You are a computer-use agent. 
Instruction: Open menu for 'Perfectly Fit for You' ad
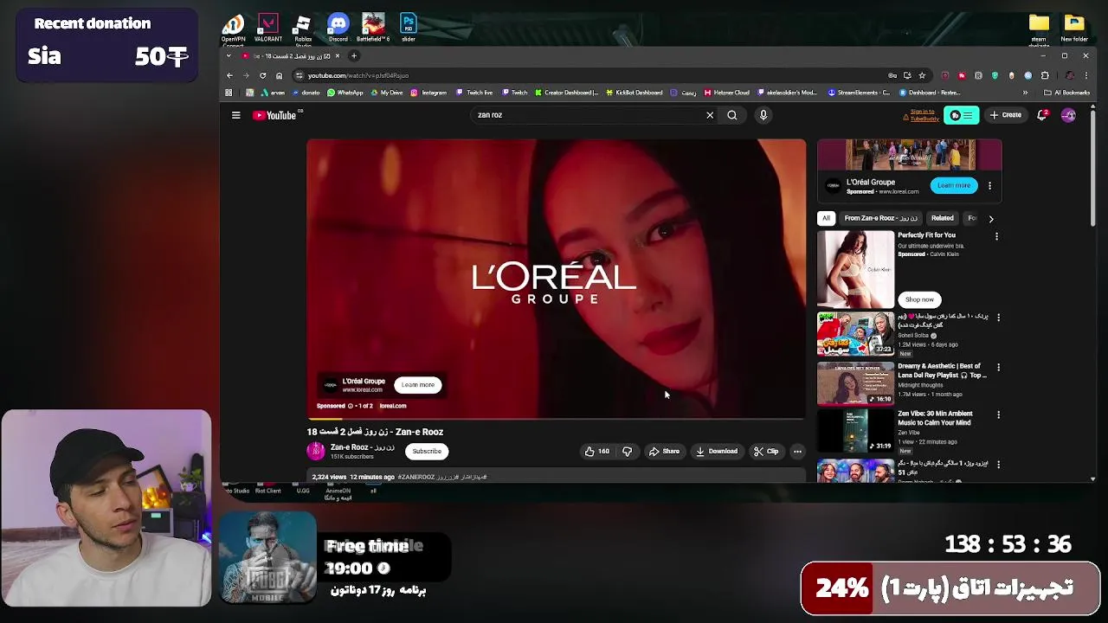996,236
